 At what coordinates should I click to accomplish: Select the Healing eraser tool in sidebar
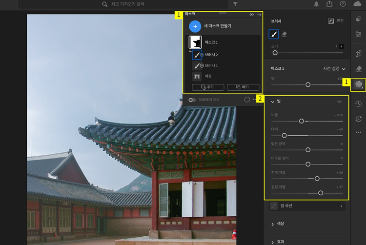359,69
